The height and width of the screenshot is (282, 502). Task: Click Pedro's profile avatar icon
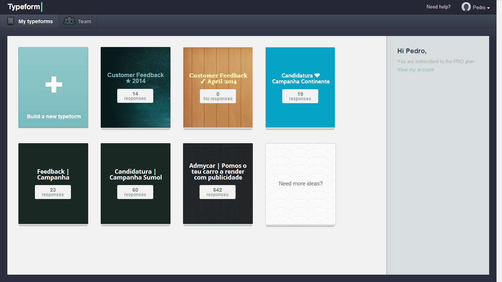tap(466, 7)
